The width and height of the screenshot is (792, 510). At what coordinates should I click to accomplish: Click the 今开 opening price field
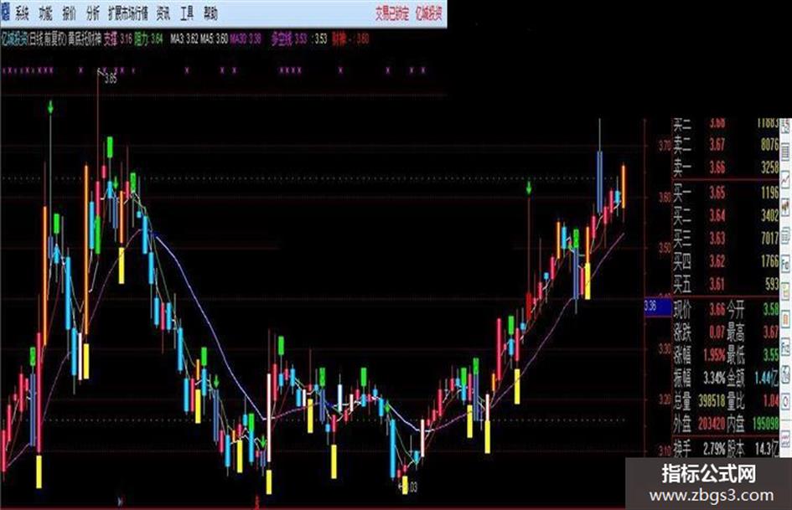click(x=753, y=309)
